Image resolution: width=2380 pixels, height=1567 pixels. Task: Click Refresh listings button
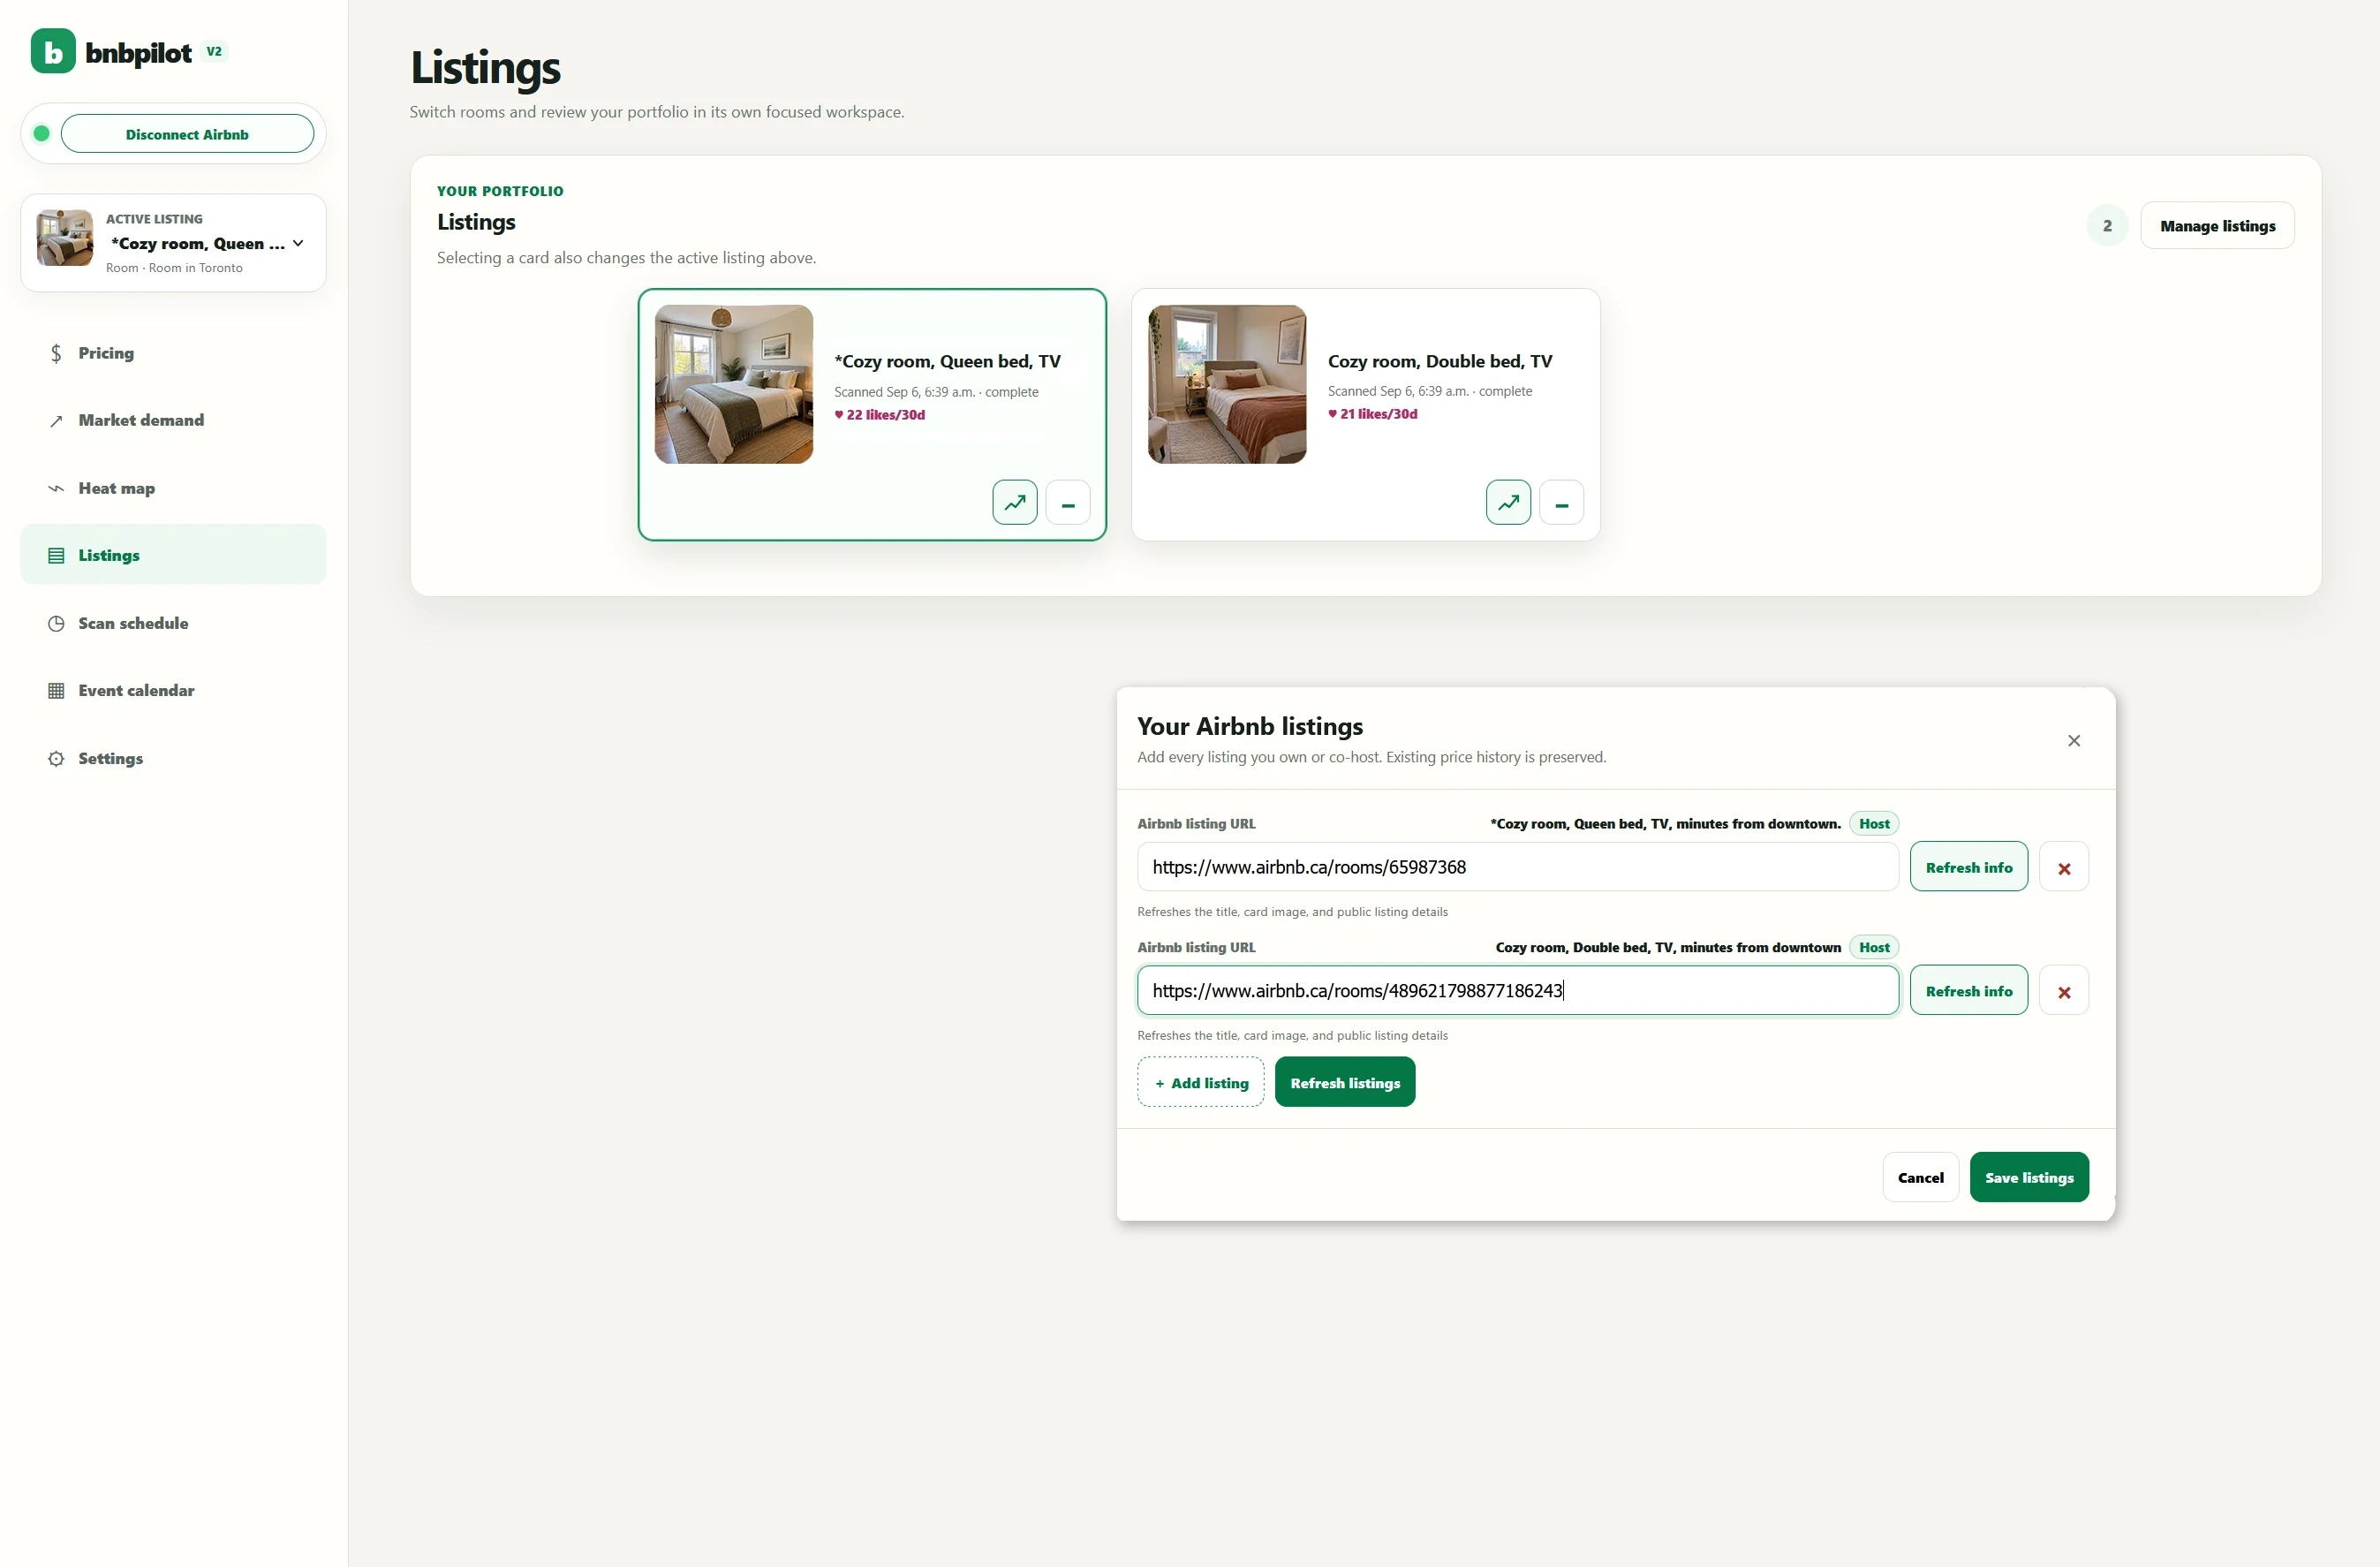(1345, 1082)
